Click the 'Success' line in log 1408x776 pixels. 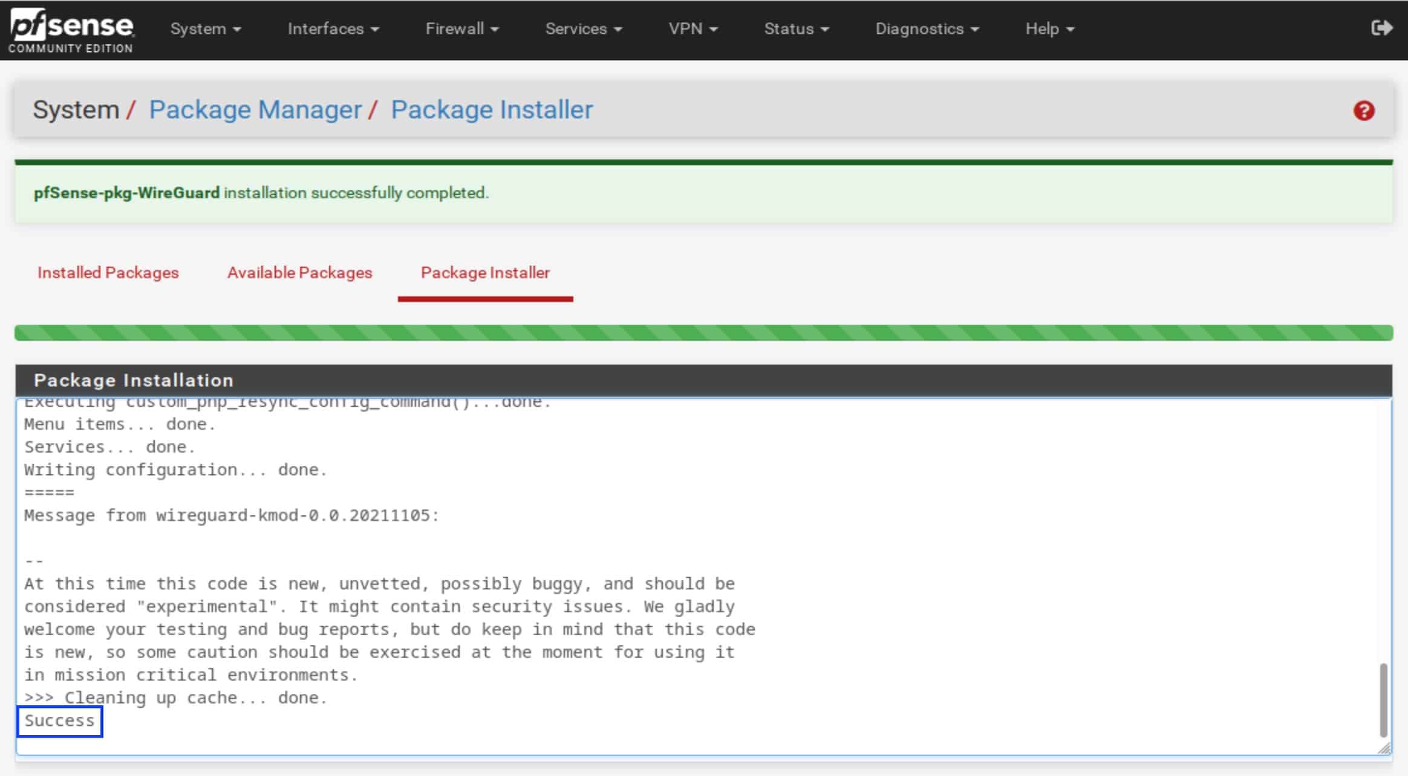pyautogui.click(x=59, y=721)
